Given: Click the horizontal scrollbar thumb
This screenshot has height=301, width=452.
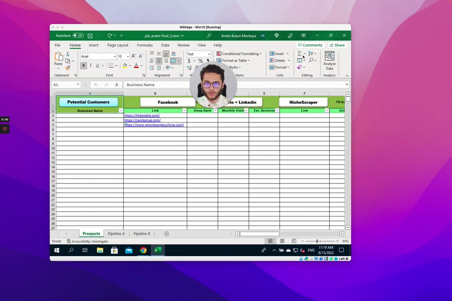Looking at the screenshot, I should (x=260, y=234).
